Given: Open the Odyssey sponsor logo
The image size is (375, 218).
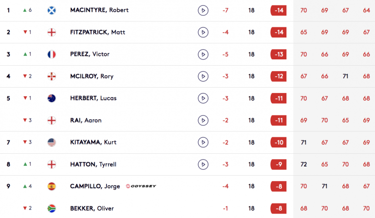Looking at the screenshot, I should pyautogui.click(x=141, y=186).
